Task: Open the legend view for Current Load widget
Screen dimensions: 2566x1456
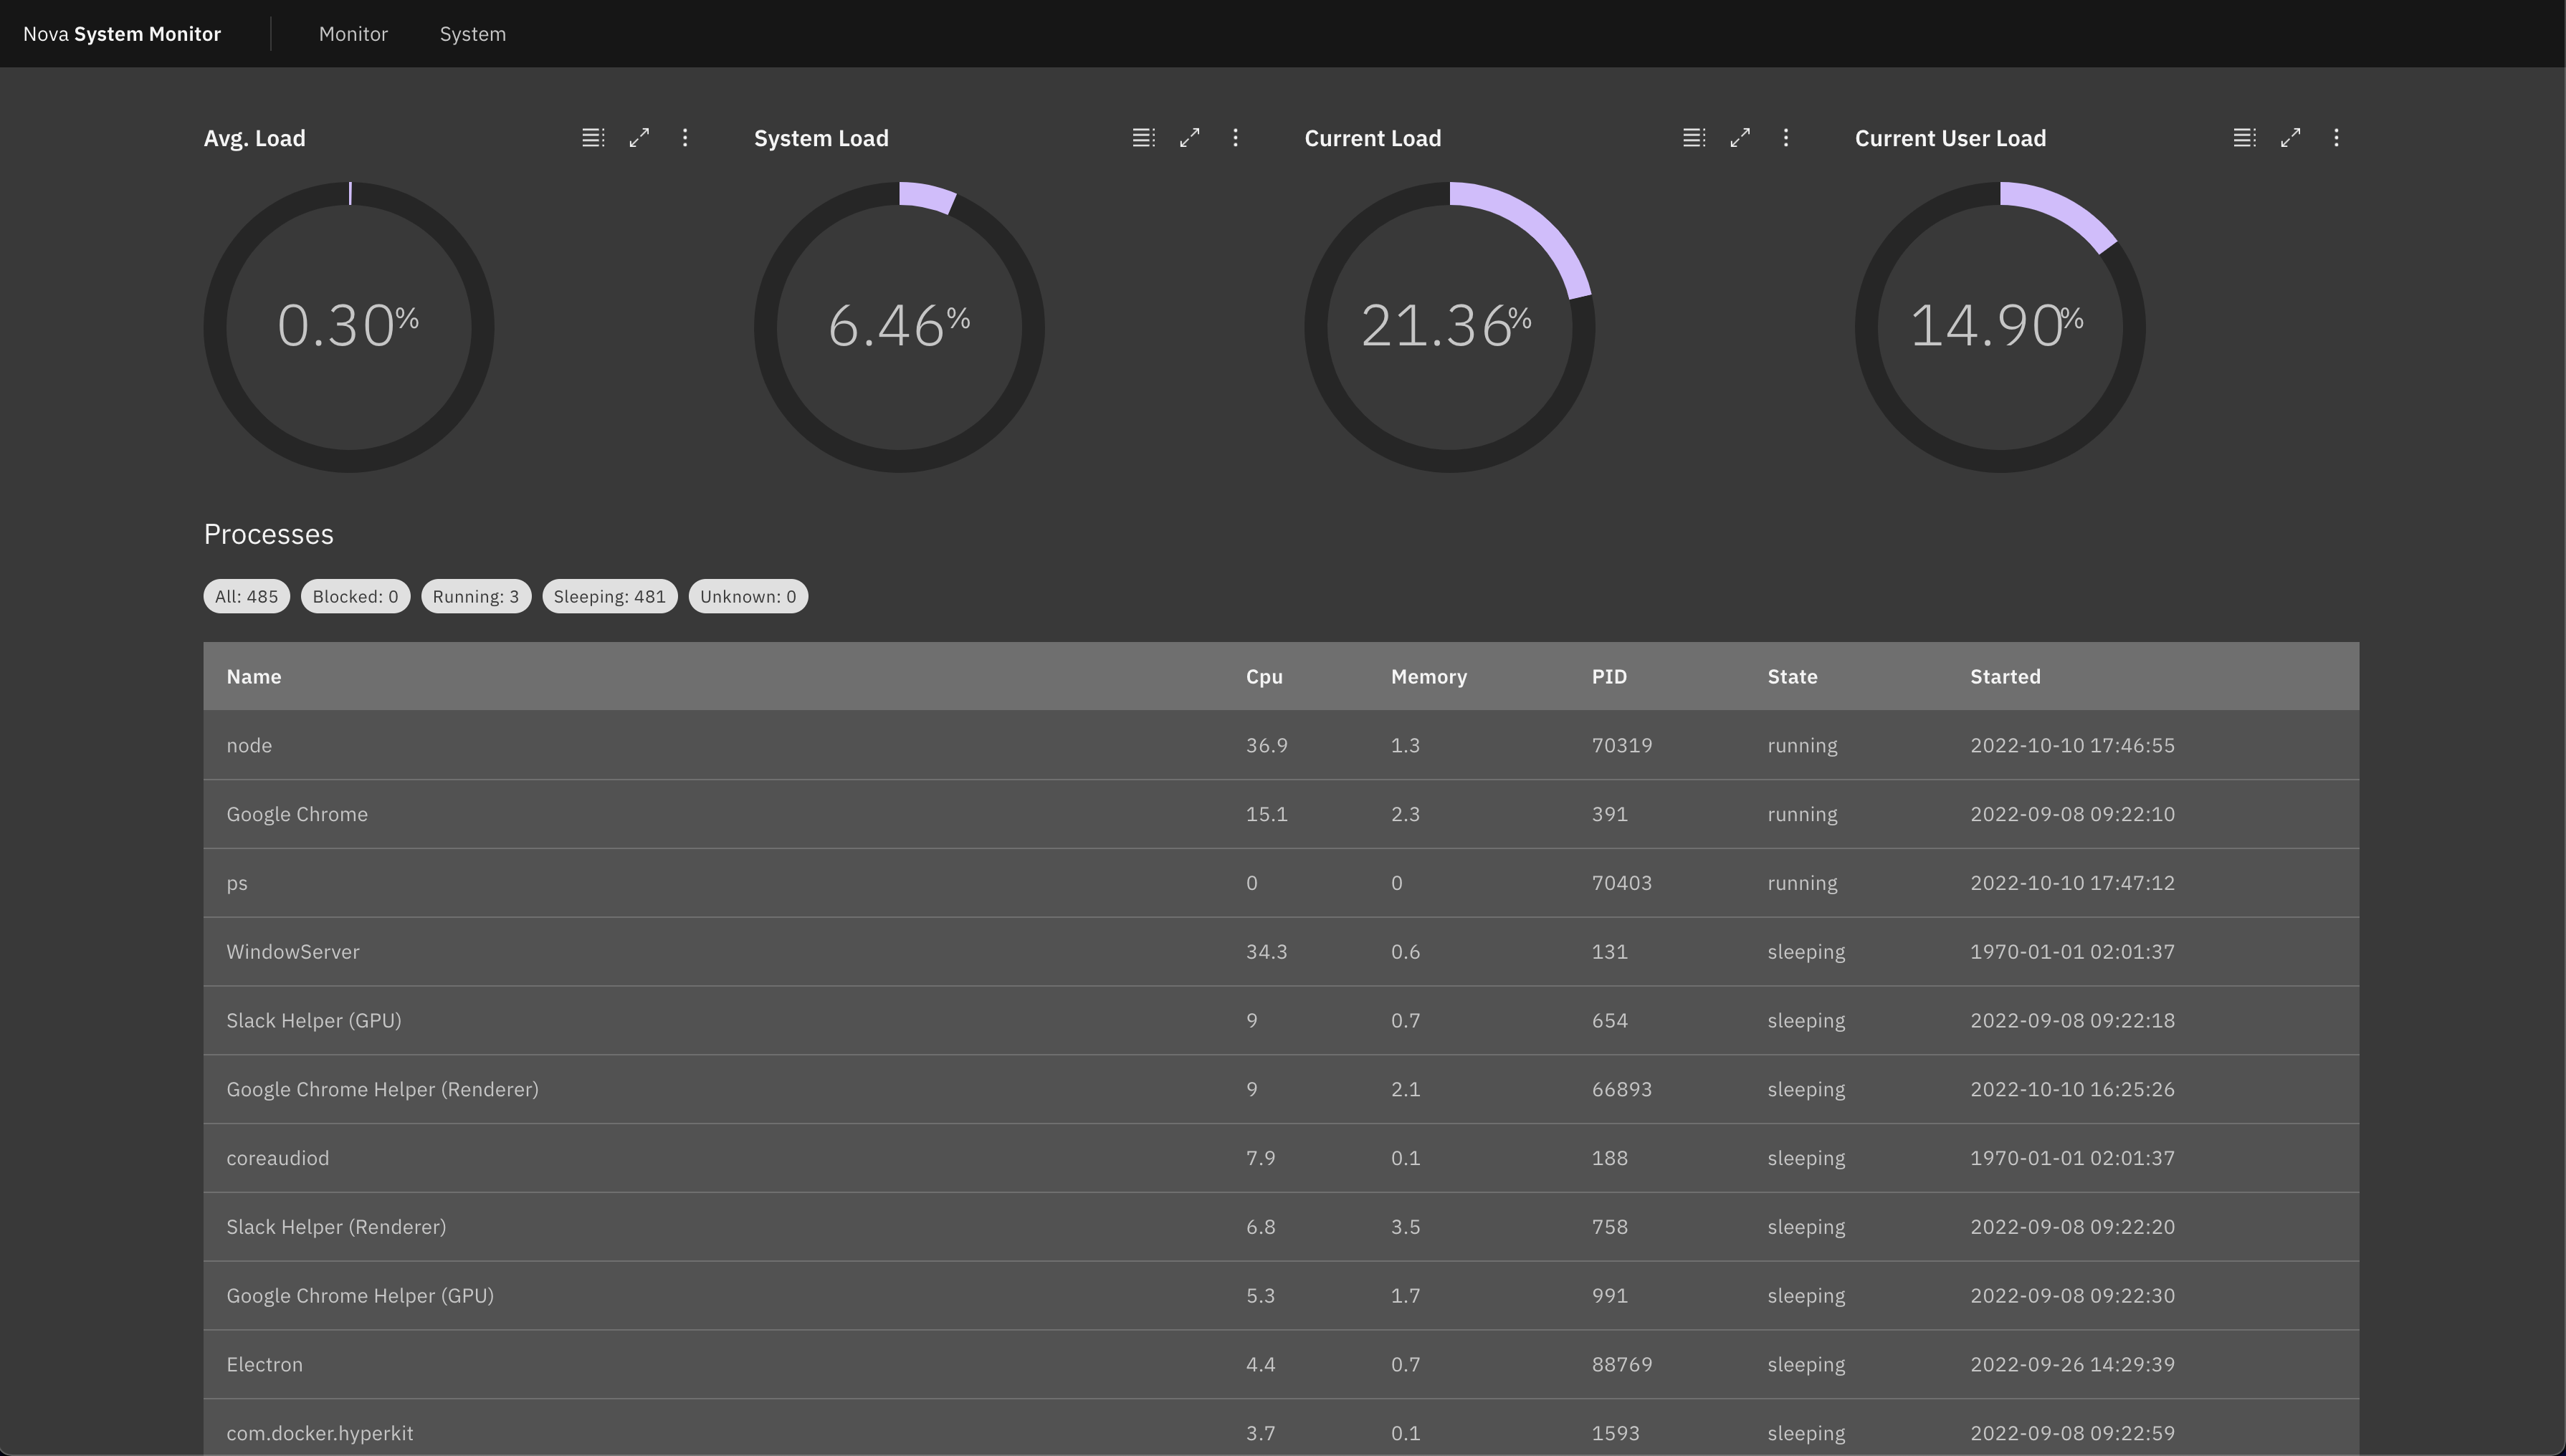Action: (1693, 137)
